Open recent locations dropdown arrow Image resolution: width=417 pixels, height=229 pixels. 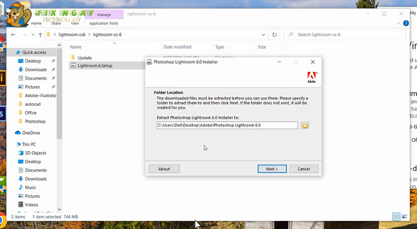pos(32,35)
